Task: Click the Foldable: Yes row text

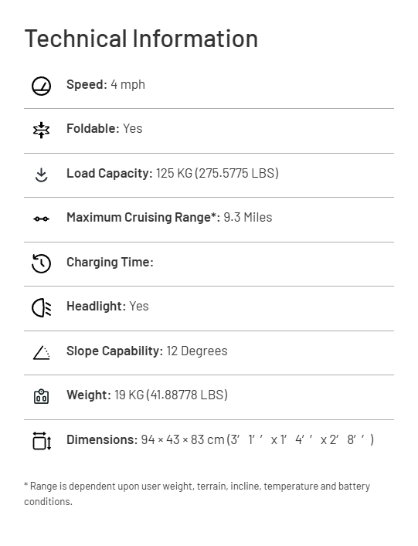Action: coord(104,128)
